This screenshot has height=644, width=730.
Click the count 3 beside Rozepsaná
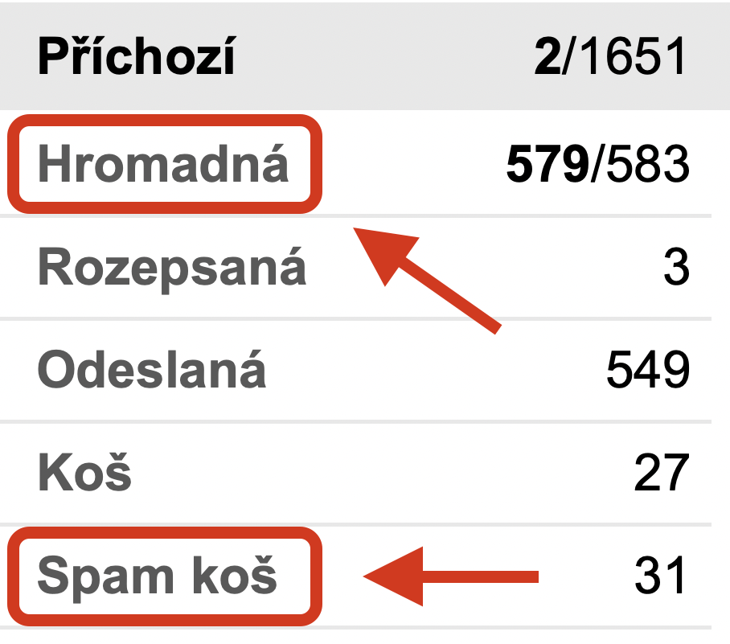tap(676, 269)
